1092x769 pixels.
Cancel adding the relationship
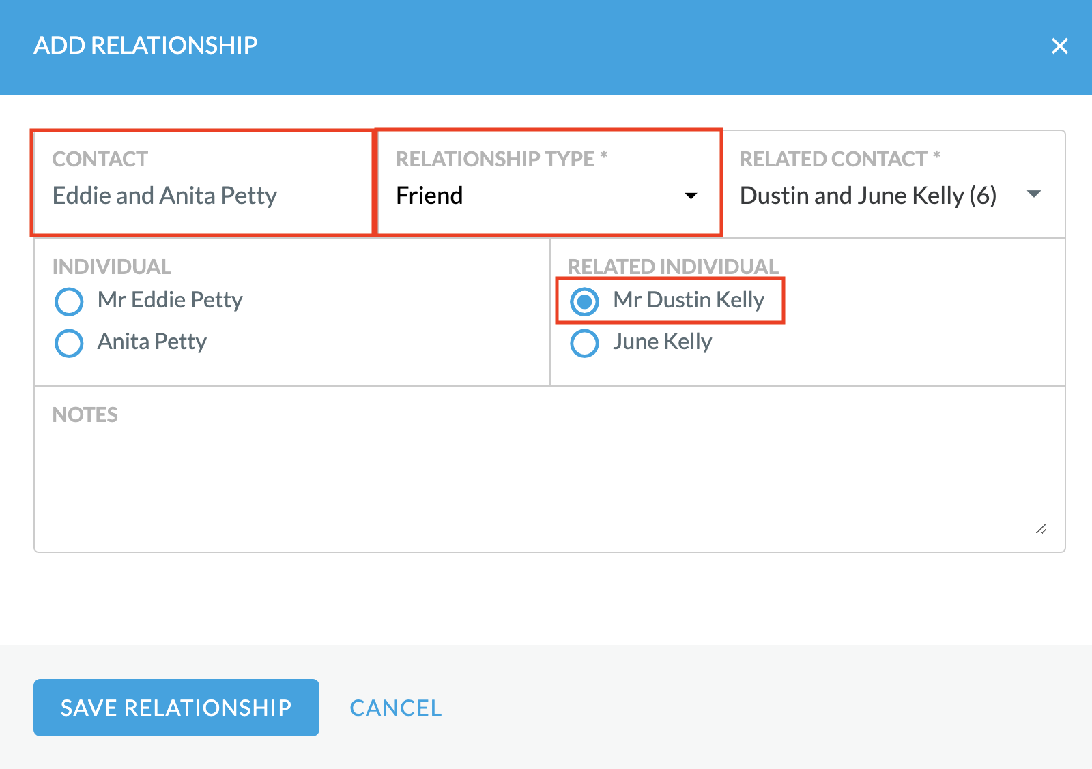(x=396, y=708)
